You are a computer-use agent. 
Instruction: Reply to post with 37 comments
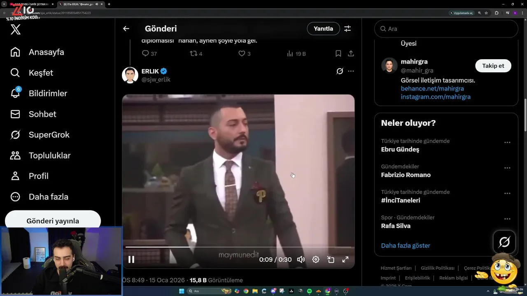(x=149, y=53)
